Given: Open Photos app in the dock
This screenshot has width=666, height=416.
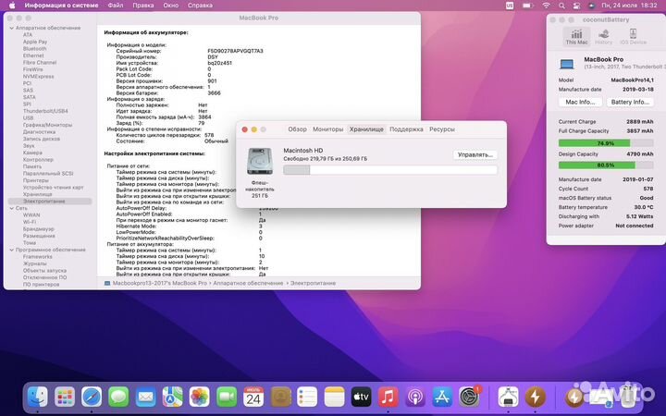Looking at the screenshot, I should [x=200, y=397].
